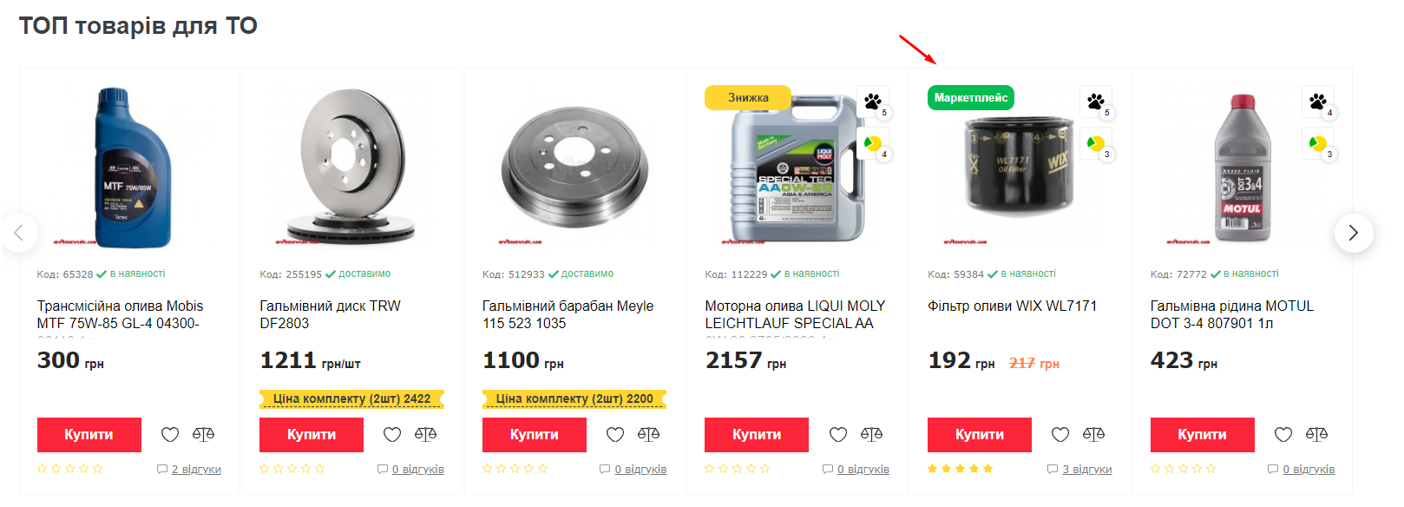Add Meyle brake drum to favorites (heart icon)

coord(615,434)
